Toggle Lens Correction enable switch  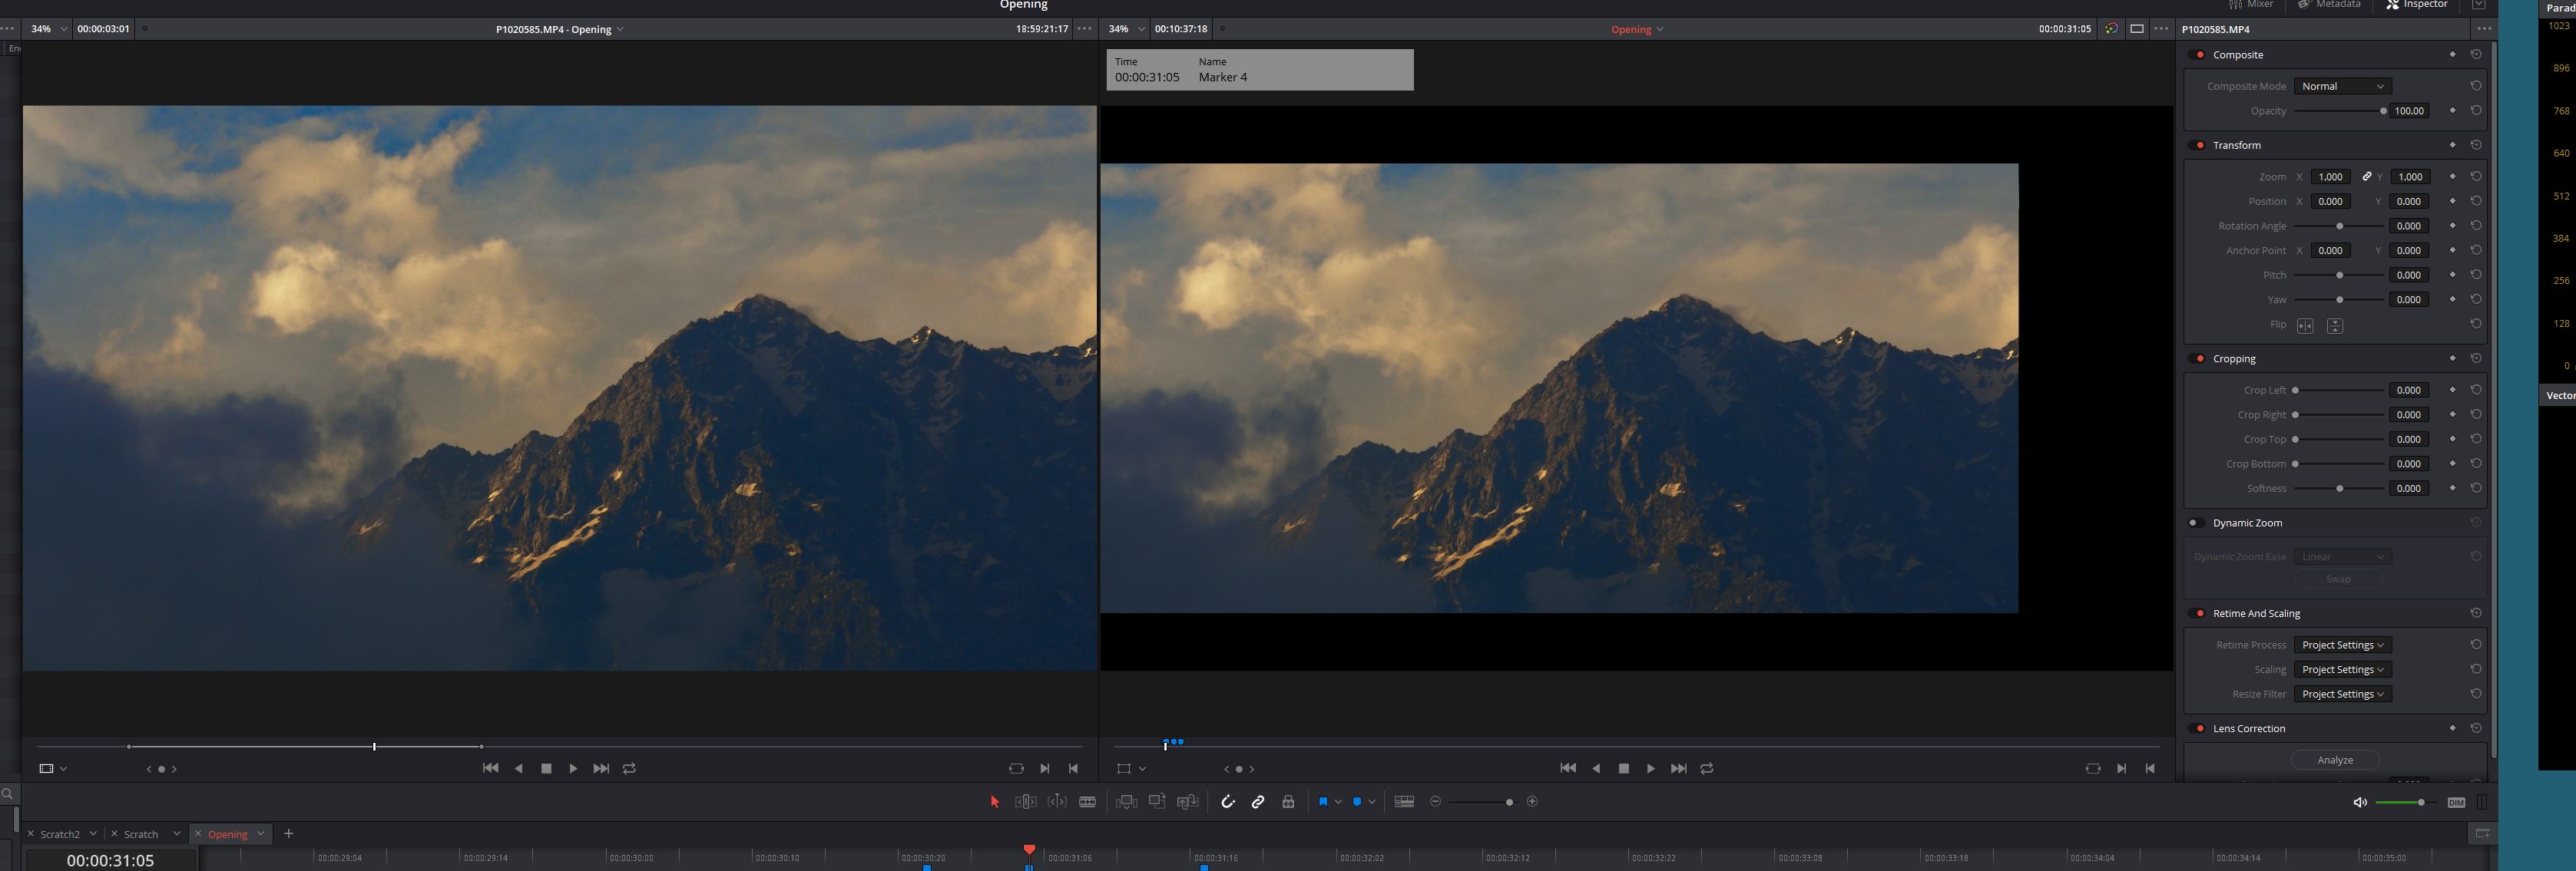[x=2198, y=729]
